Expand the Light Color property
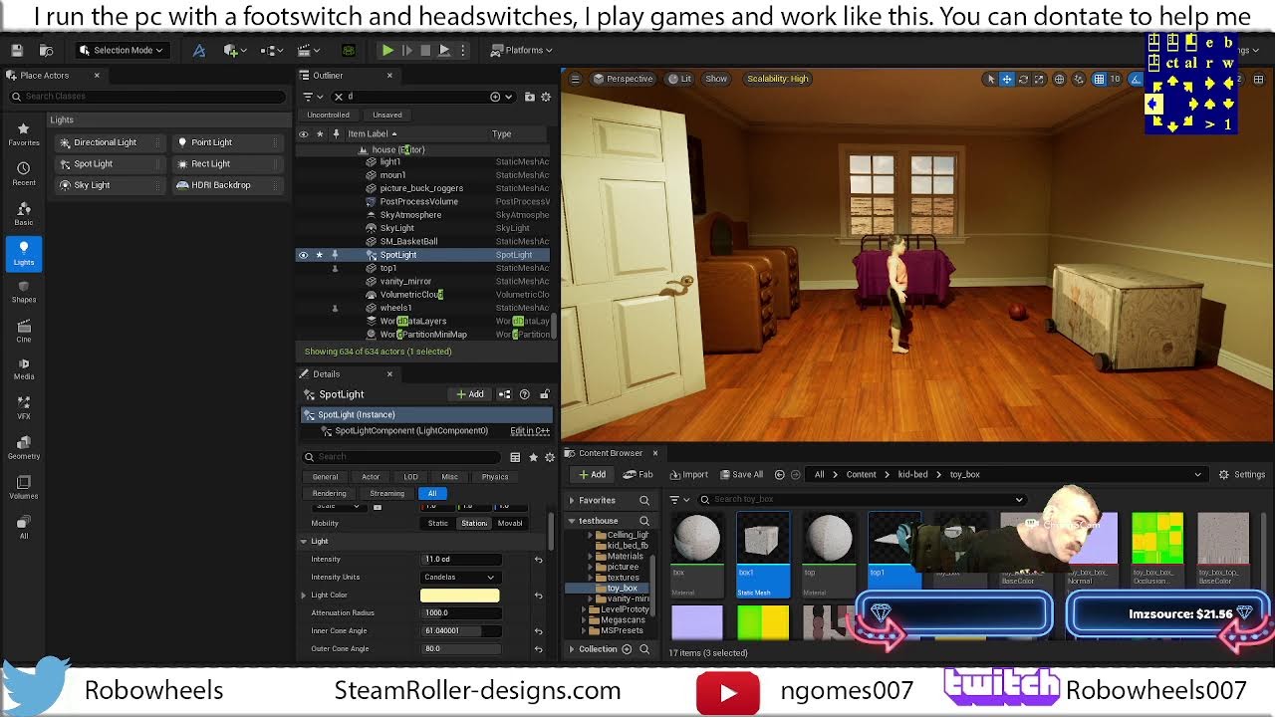Image resolution: width=1275 pixels, height=717 pixels. pos(304,595)
